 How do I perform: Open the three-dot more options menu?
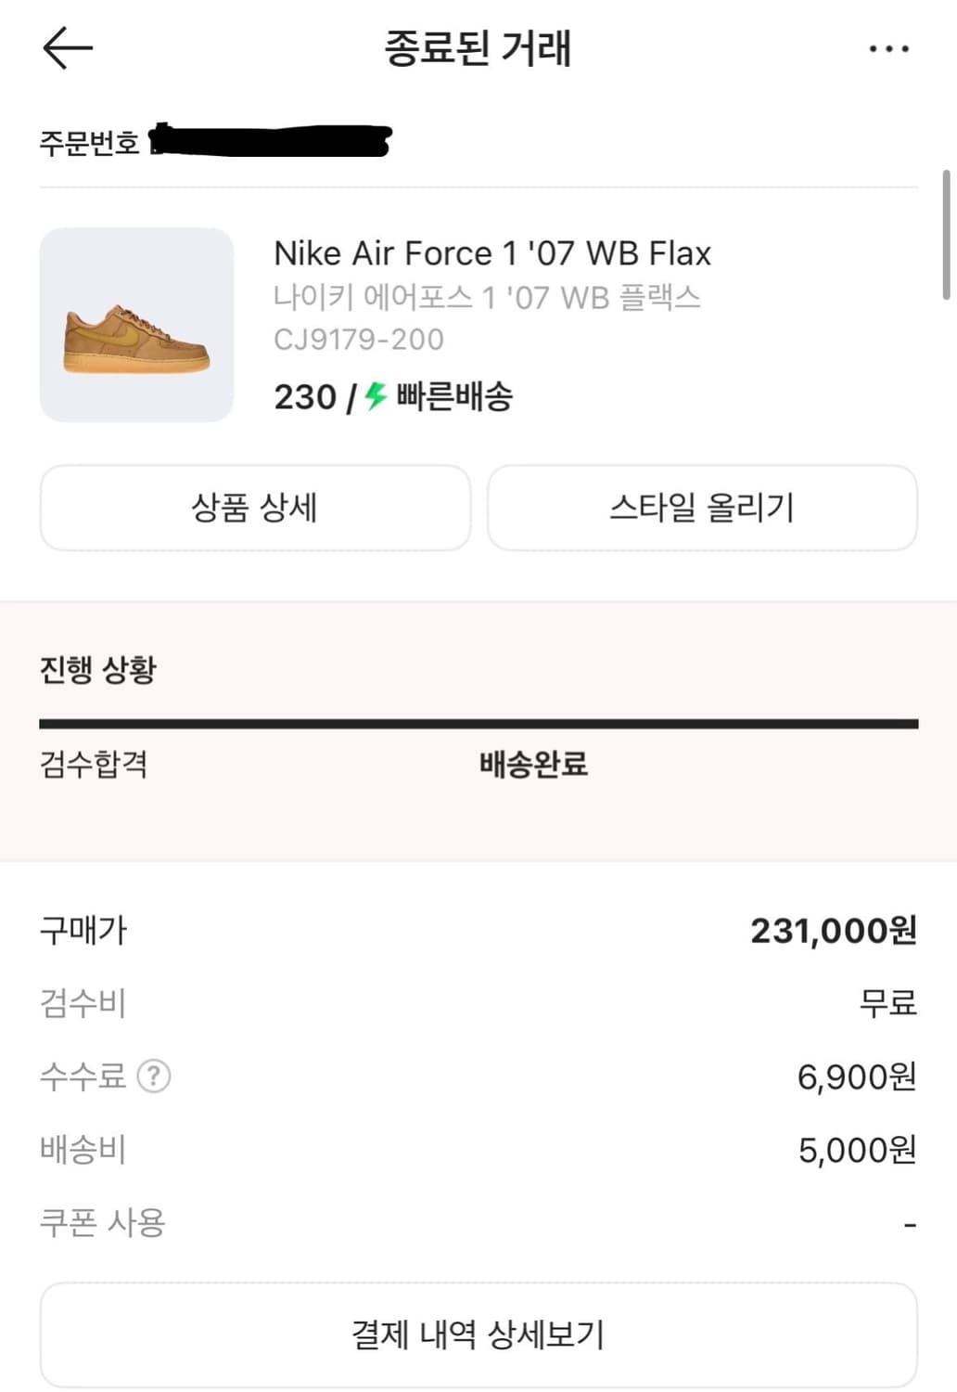point(888,48)
